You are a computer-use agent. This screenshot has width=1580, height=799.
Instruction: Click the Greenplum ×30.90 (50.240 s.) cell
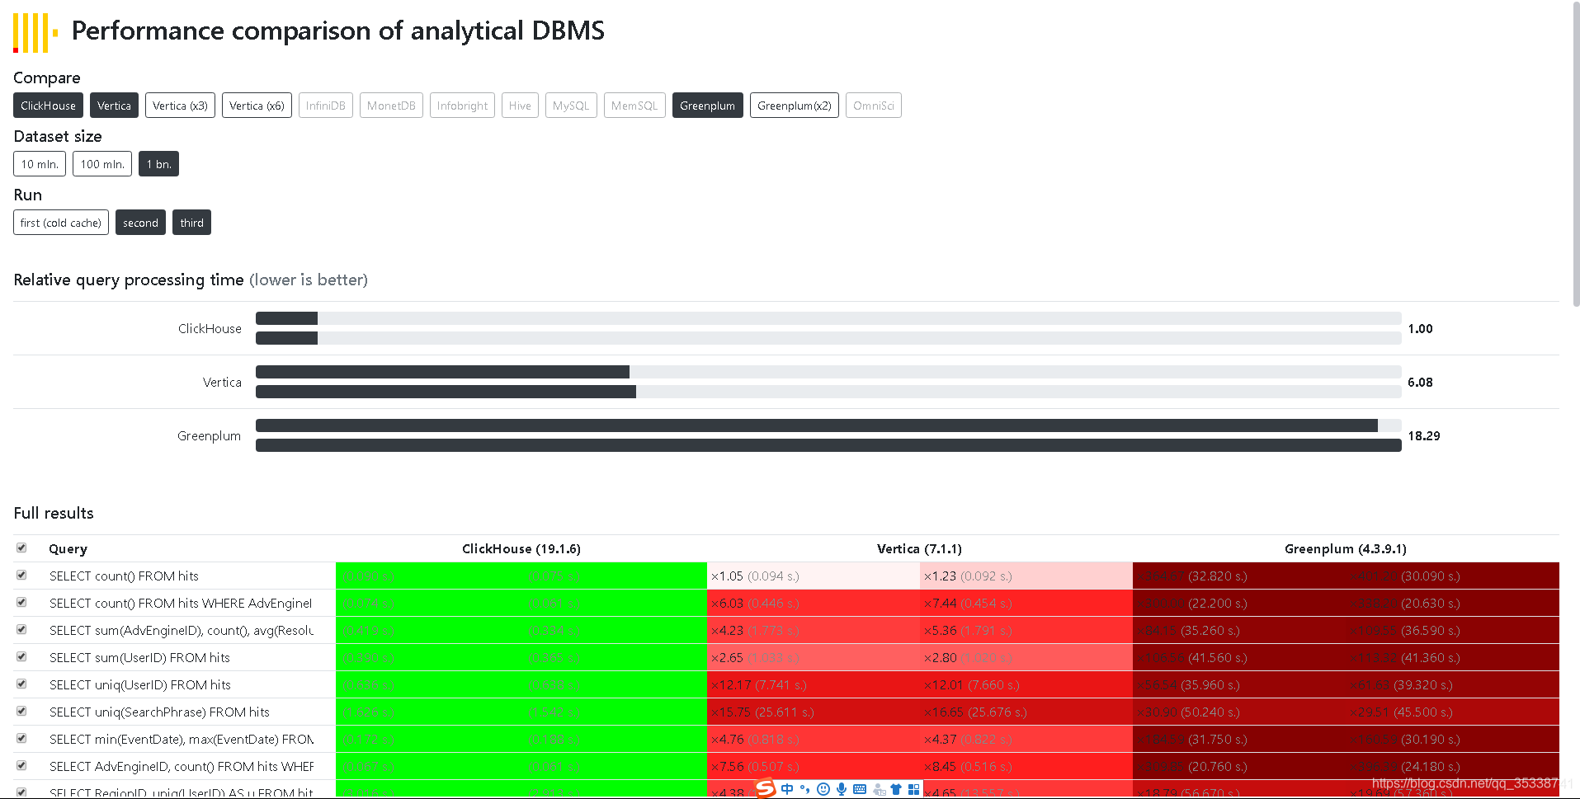pos(1239,712)
